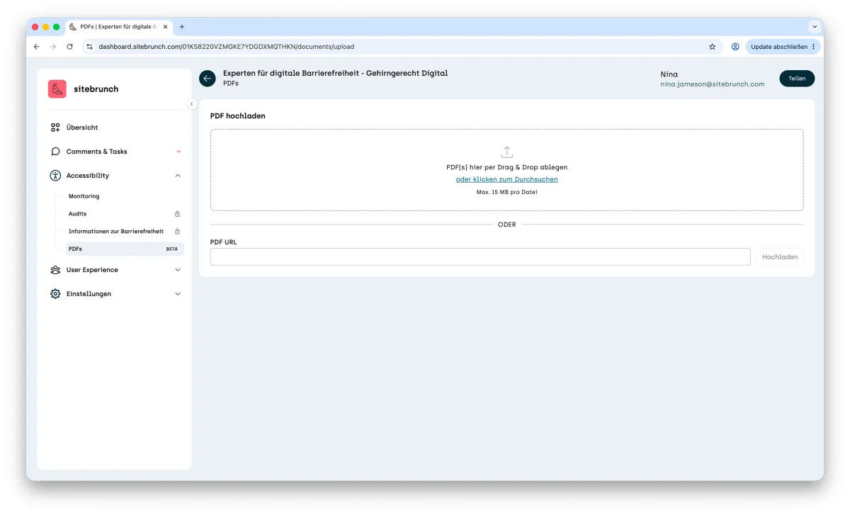
Task: Open the site information icon in address bar
Action: tap(89, 47)
